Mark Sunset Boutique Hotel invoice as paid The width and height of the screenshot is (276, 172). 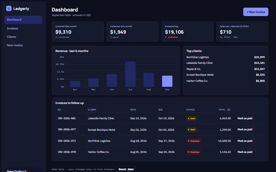click(245, 130)
